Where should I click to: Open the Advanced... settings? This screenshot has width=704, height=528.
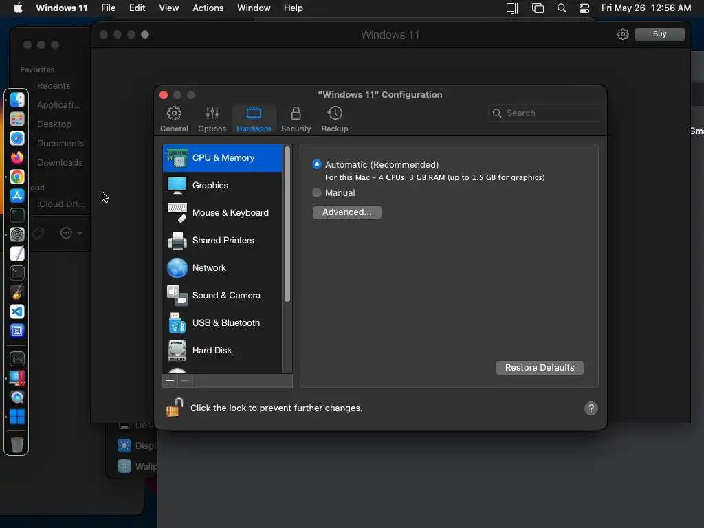click(347, 212)
